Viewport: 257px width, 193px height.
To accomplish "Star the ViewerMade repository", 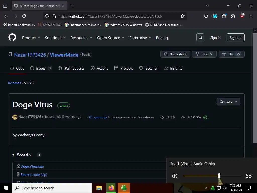I will [232, 54].
